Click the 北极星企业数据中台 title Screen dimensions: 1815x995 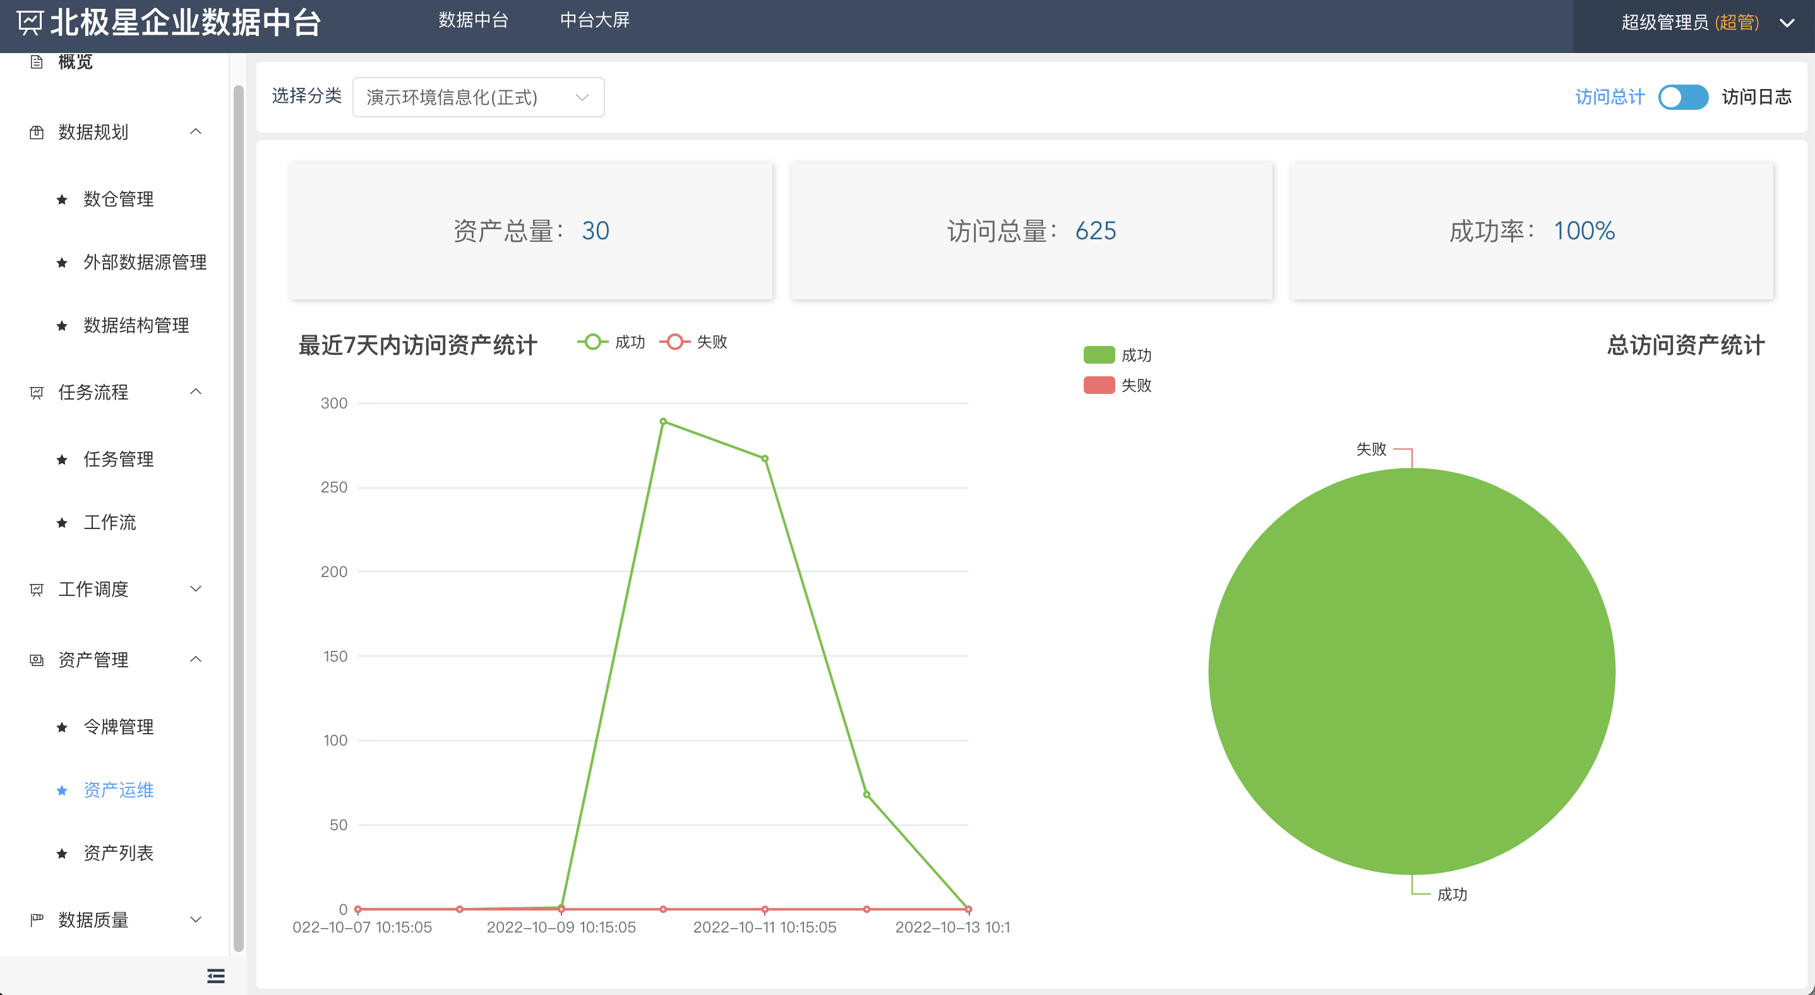point(186,23)
